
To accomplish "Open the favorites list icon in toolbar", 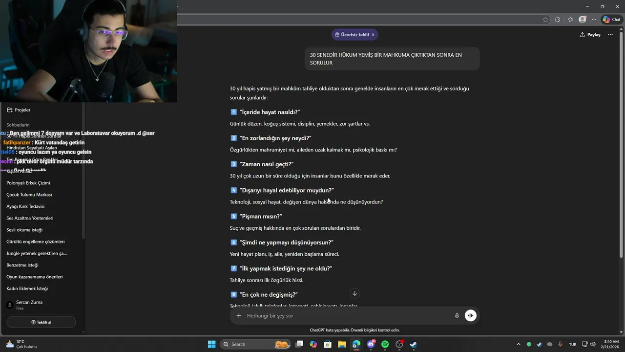I will tap(570, 20).
